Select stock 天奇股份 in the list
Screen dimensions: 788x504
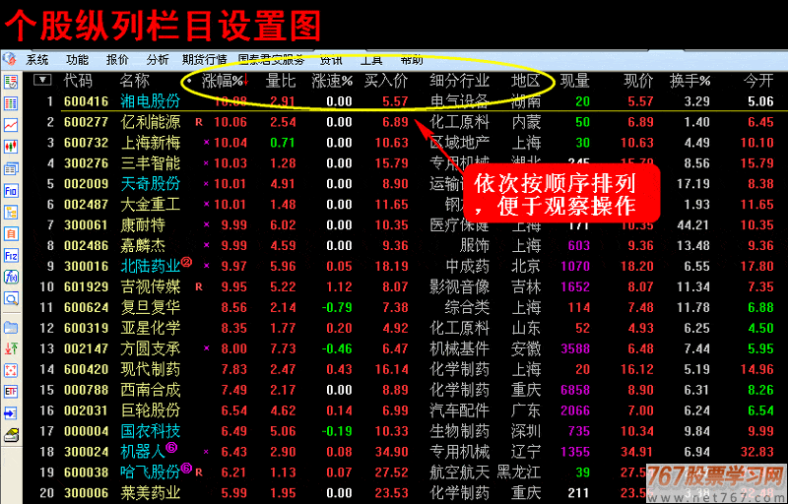(150, 184)
